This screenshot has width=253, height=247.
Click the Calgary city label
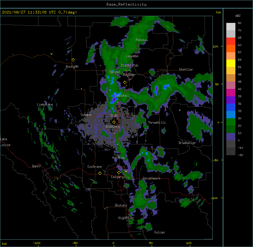tap(117, 177)
